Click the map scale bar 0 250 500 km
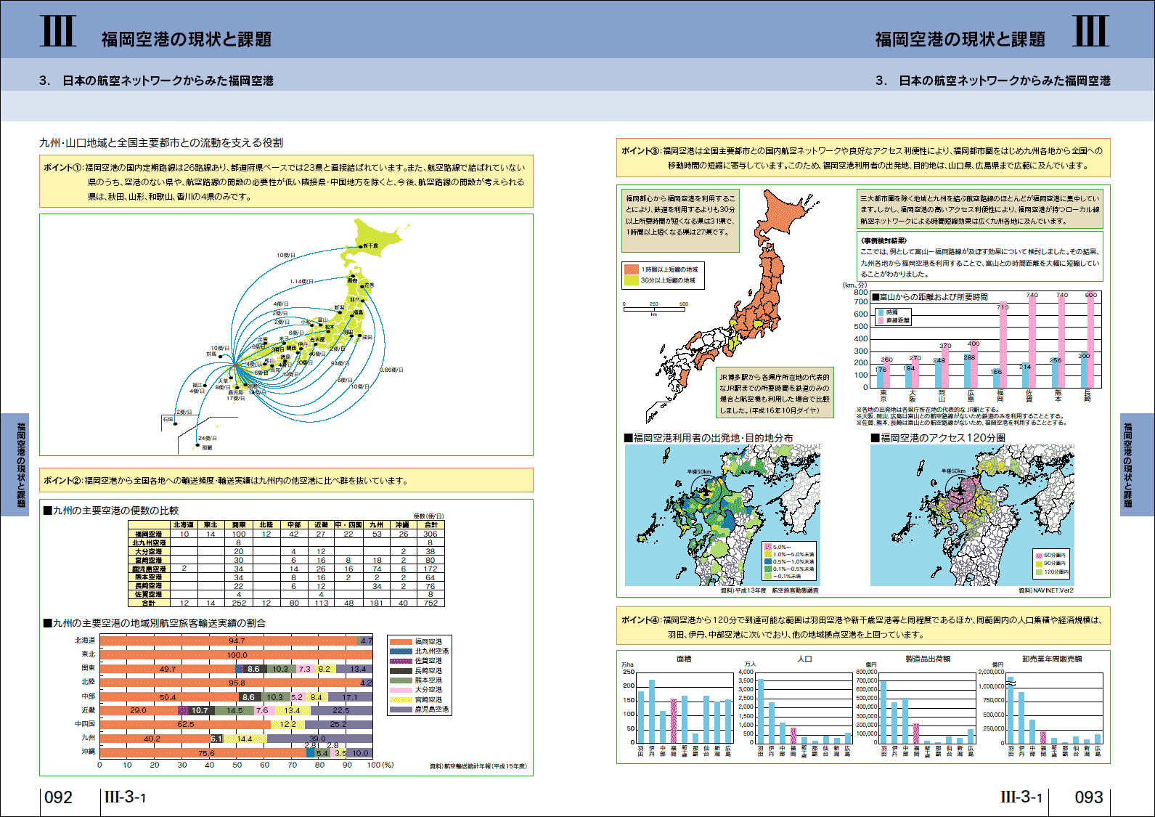Viewport: 1155px width, 817px height. pyautogui.click(x=654, y=309)
